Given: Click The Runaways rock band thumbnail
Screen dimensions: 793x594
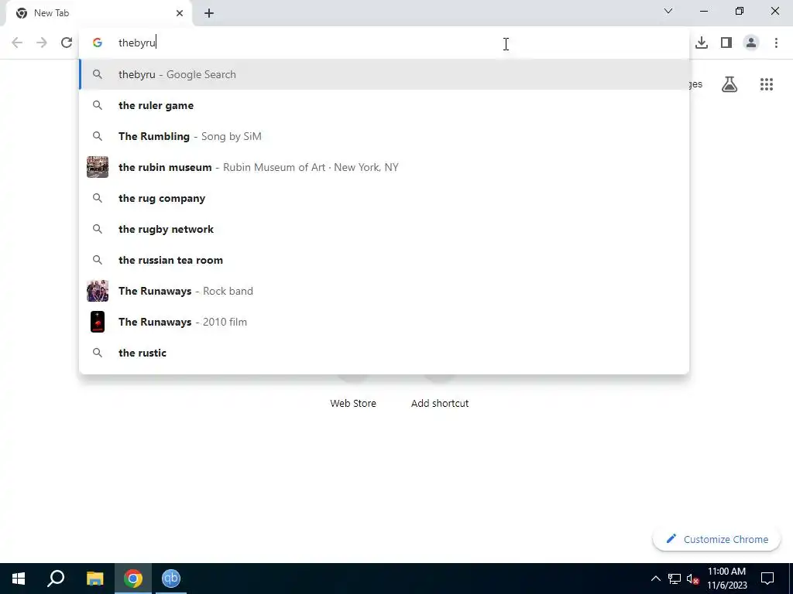Looking at the screenshot, I should coord(98,291).
